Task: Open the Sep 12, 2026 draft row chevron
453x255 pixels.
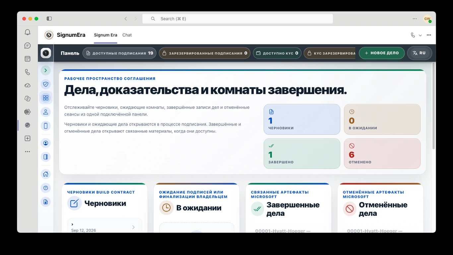Action: [x=133, y=227]
